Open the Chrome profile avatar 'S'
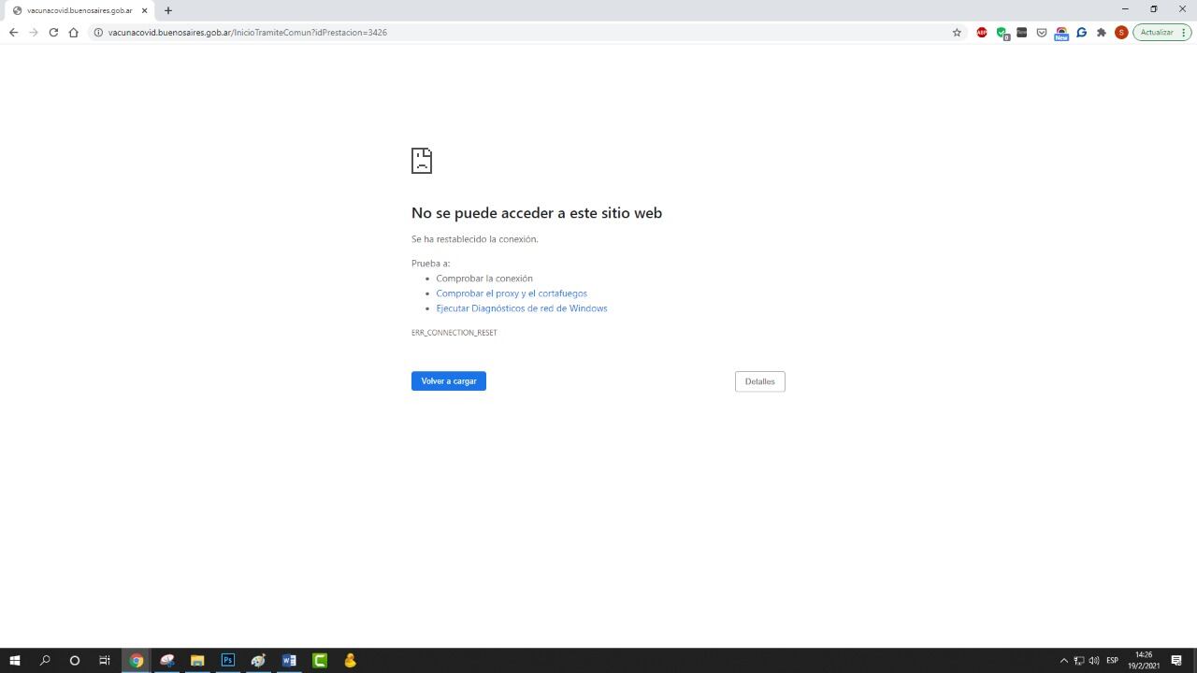This screenshot has width=1197, height=673. [x=1120, y=33]
